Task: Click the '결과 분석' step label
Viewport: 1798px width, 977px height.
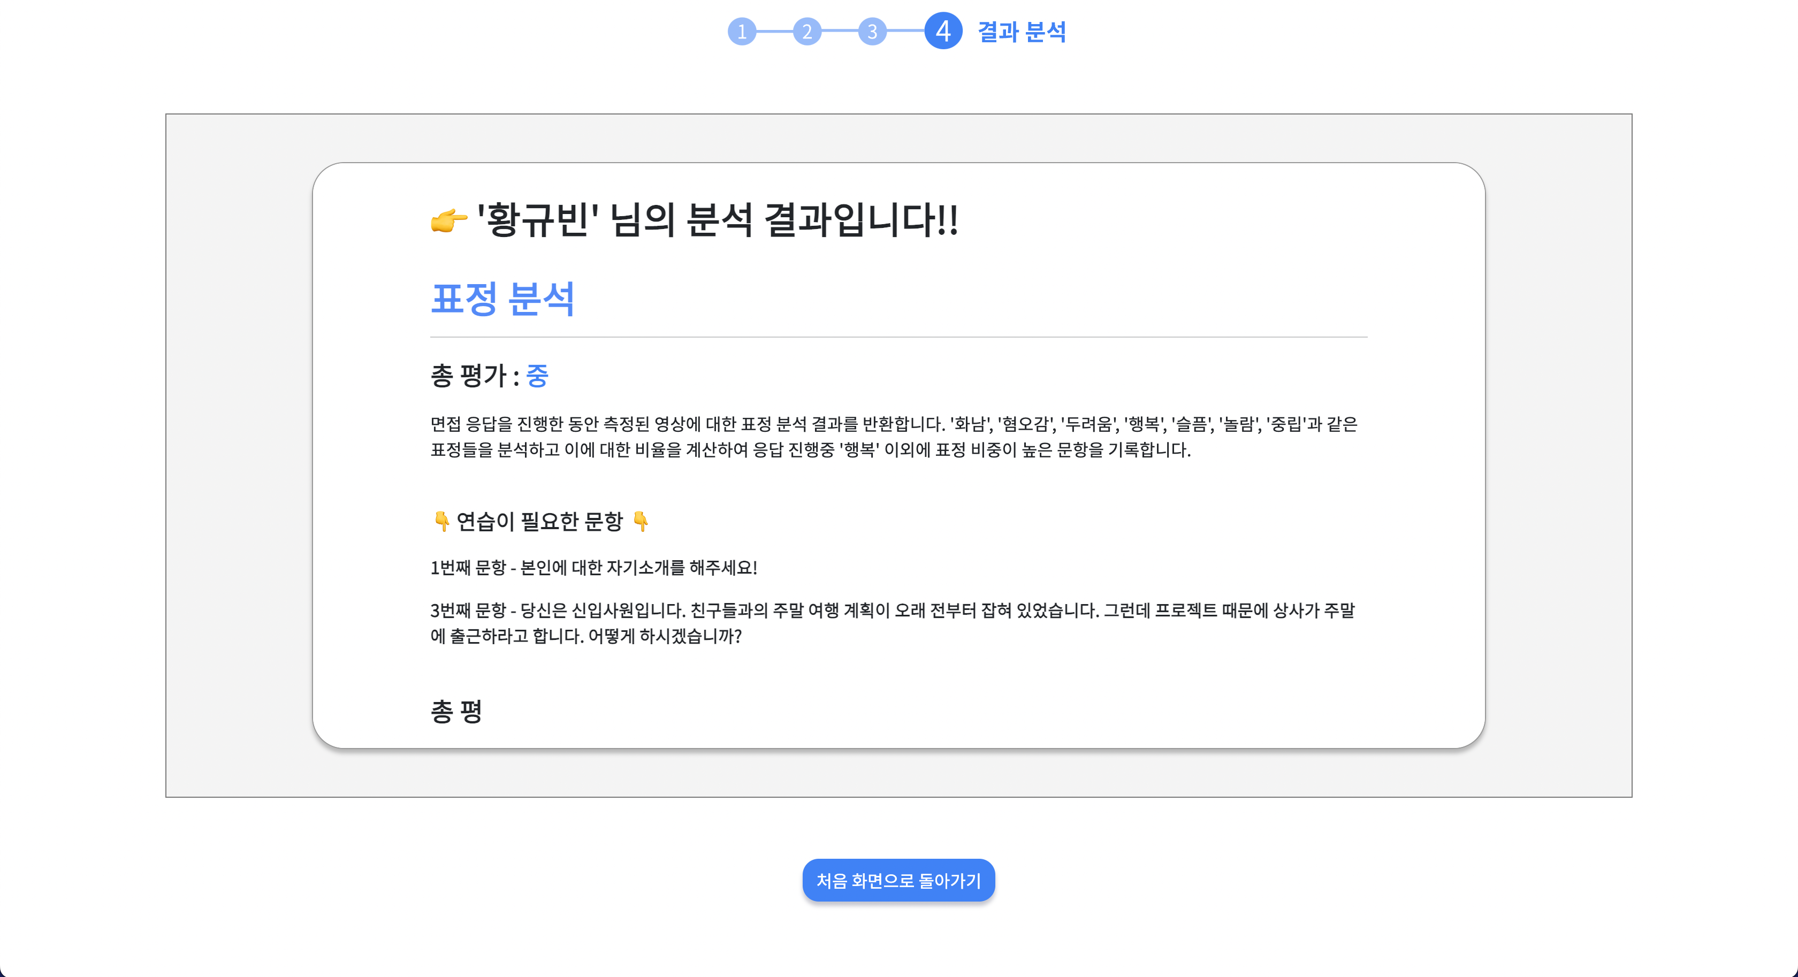Action: (x=1021, y=32)
